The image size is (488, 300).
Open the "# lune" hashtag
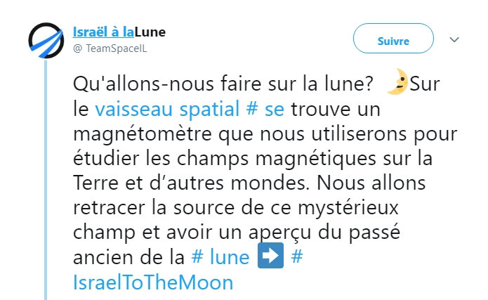pos(219,257)
